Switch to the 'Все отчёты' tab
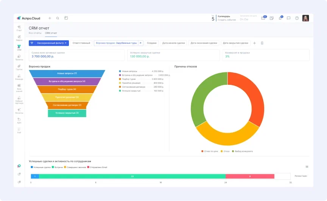The height and width of the screenshot is (201, 327). click(x=35, y=33)
